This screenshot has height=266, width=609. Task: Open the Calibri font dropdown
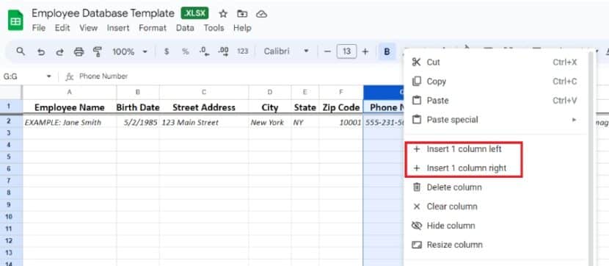pos(286,51)
